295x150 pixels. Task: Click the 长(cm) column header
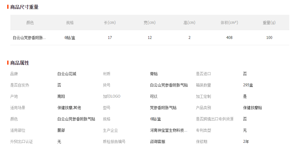click(110, 23)
